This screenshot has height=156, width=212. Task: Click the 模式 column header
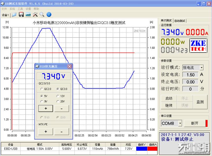pos(39,145)
